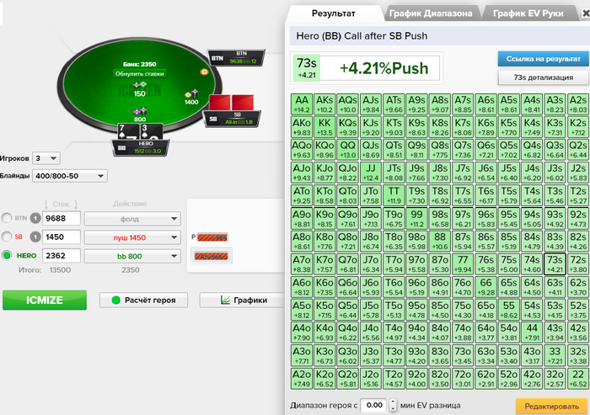590x415 pixels.
Task: Click green dot in Расчёт героя button
Action: coord(115,300)
